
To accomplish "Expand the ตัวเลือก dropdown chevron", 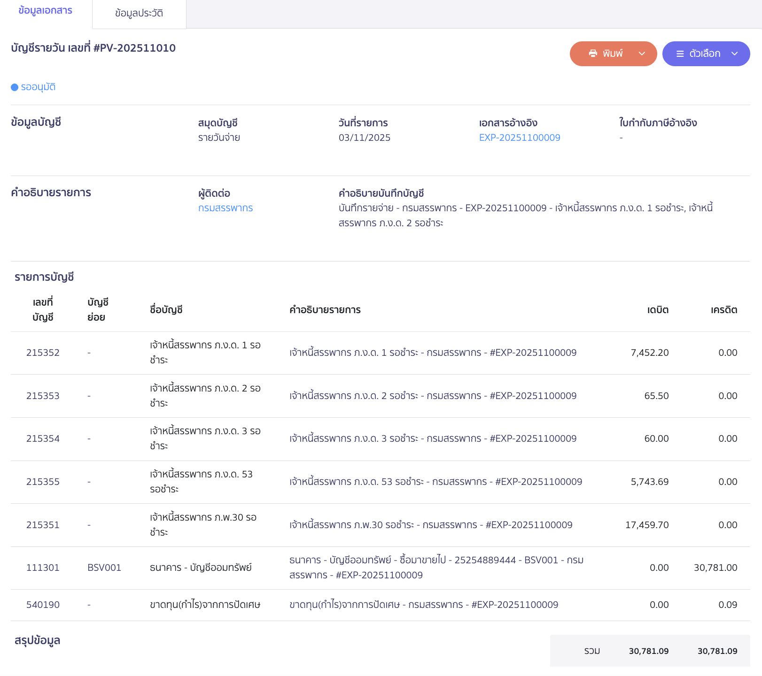I will point(734,54).
